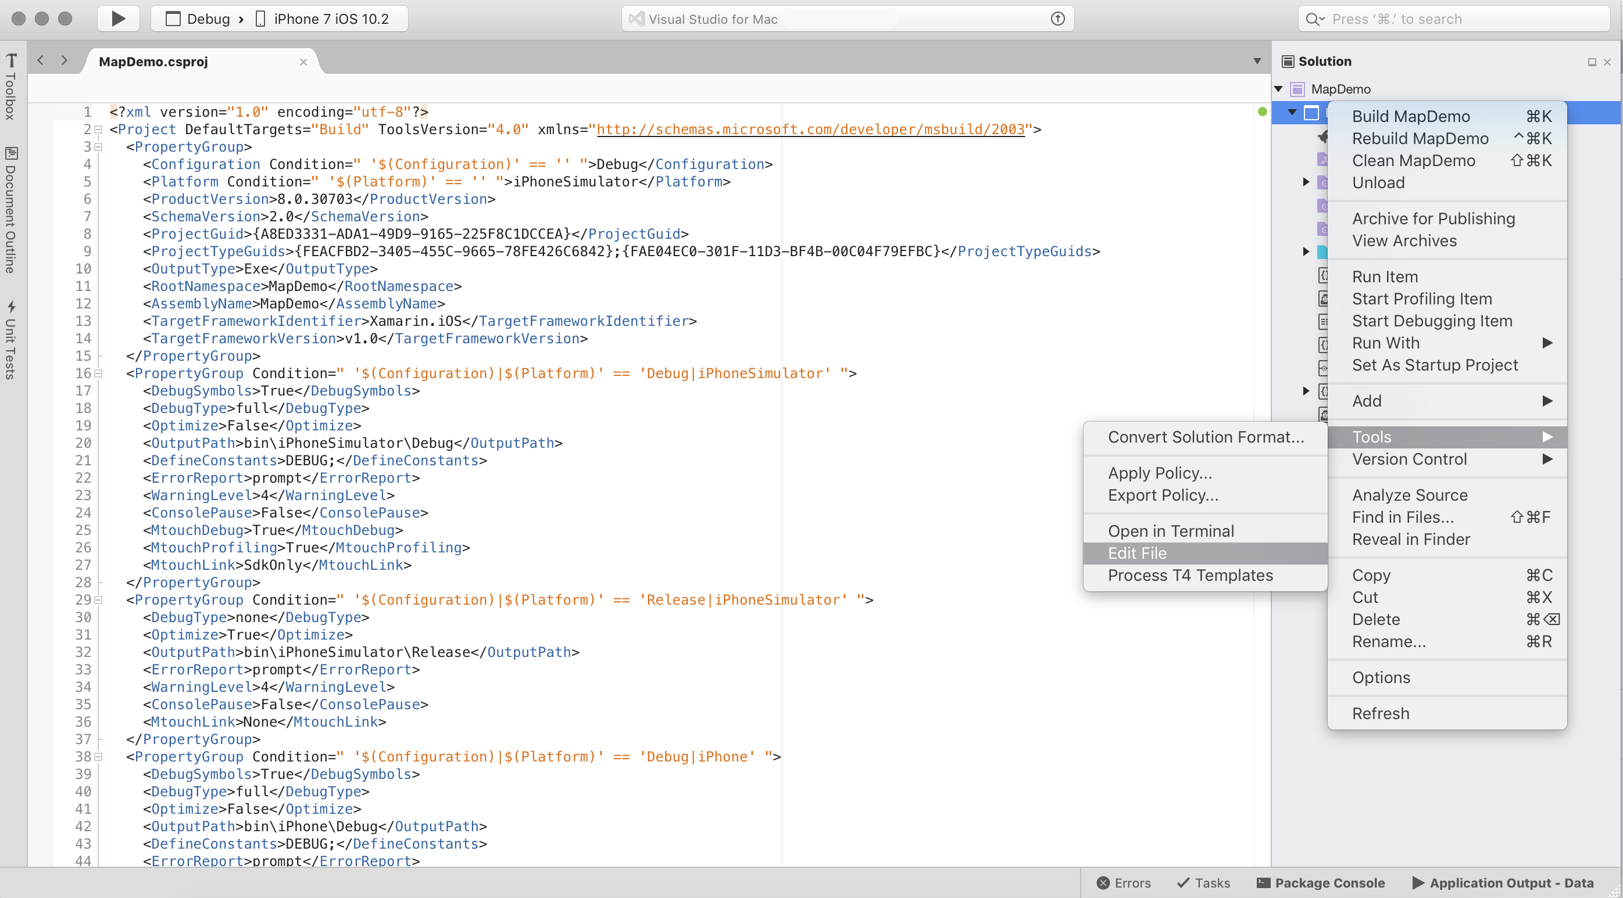
Task: Select View Archives
Action: [1447, 240]
